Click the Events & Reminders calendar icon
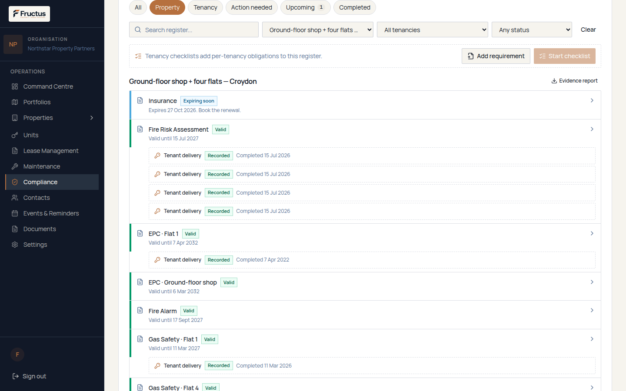 coord(15,213)
